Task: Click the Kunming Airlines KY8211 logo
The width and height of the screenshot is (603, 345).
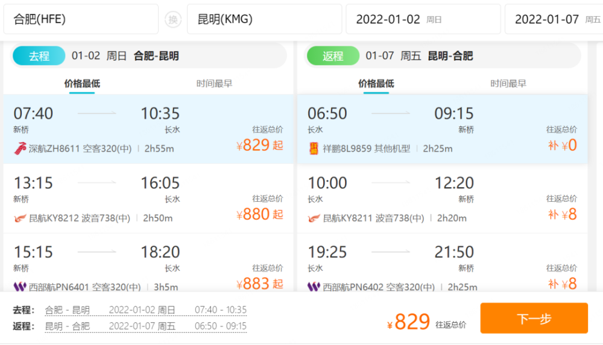Action: click(314, 218)
